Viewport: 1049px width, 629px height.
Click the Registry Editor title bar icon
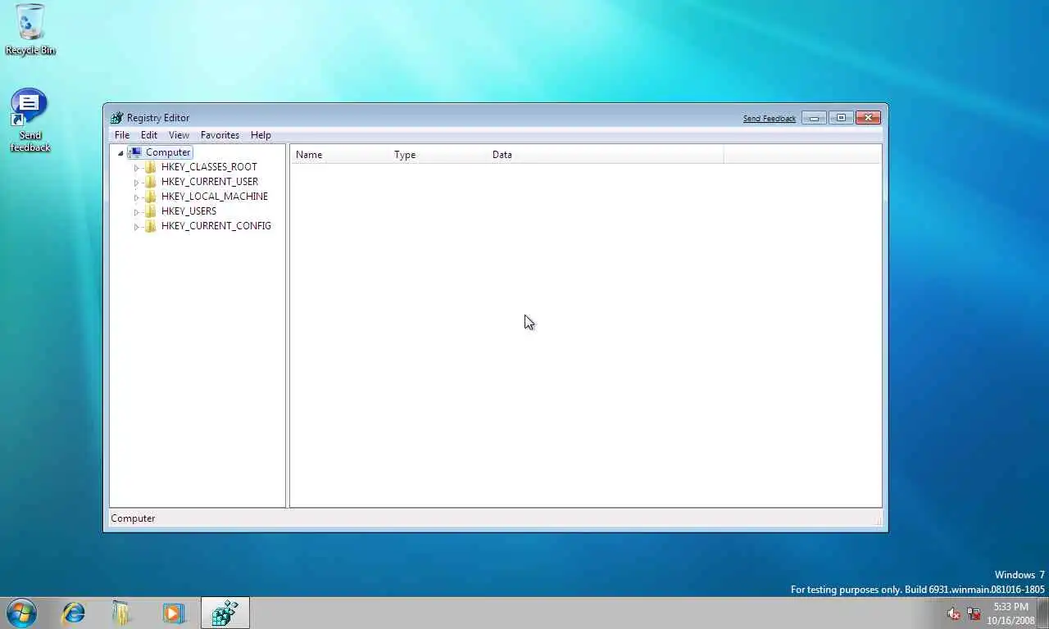point(117,118)
